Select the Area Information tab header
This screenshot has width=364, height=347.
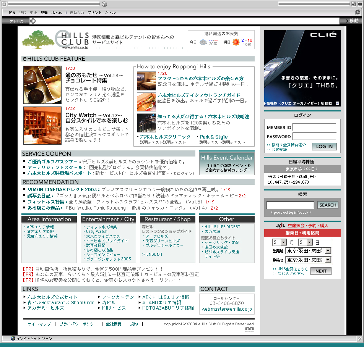49,219
